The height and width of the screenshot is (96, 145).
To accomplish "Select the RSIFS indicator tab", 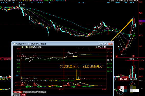I will pos(34,92).
